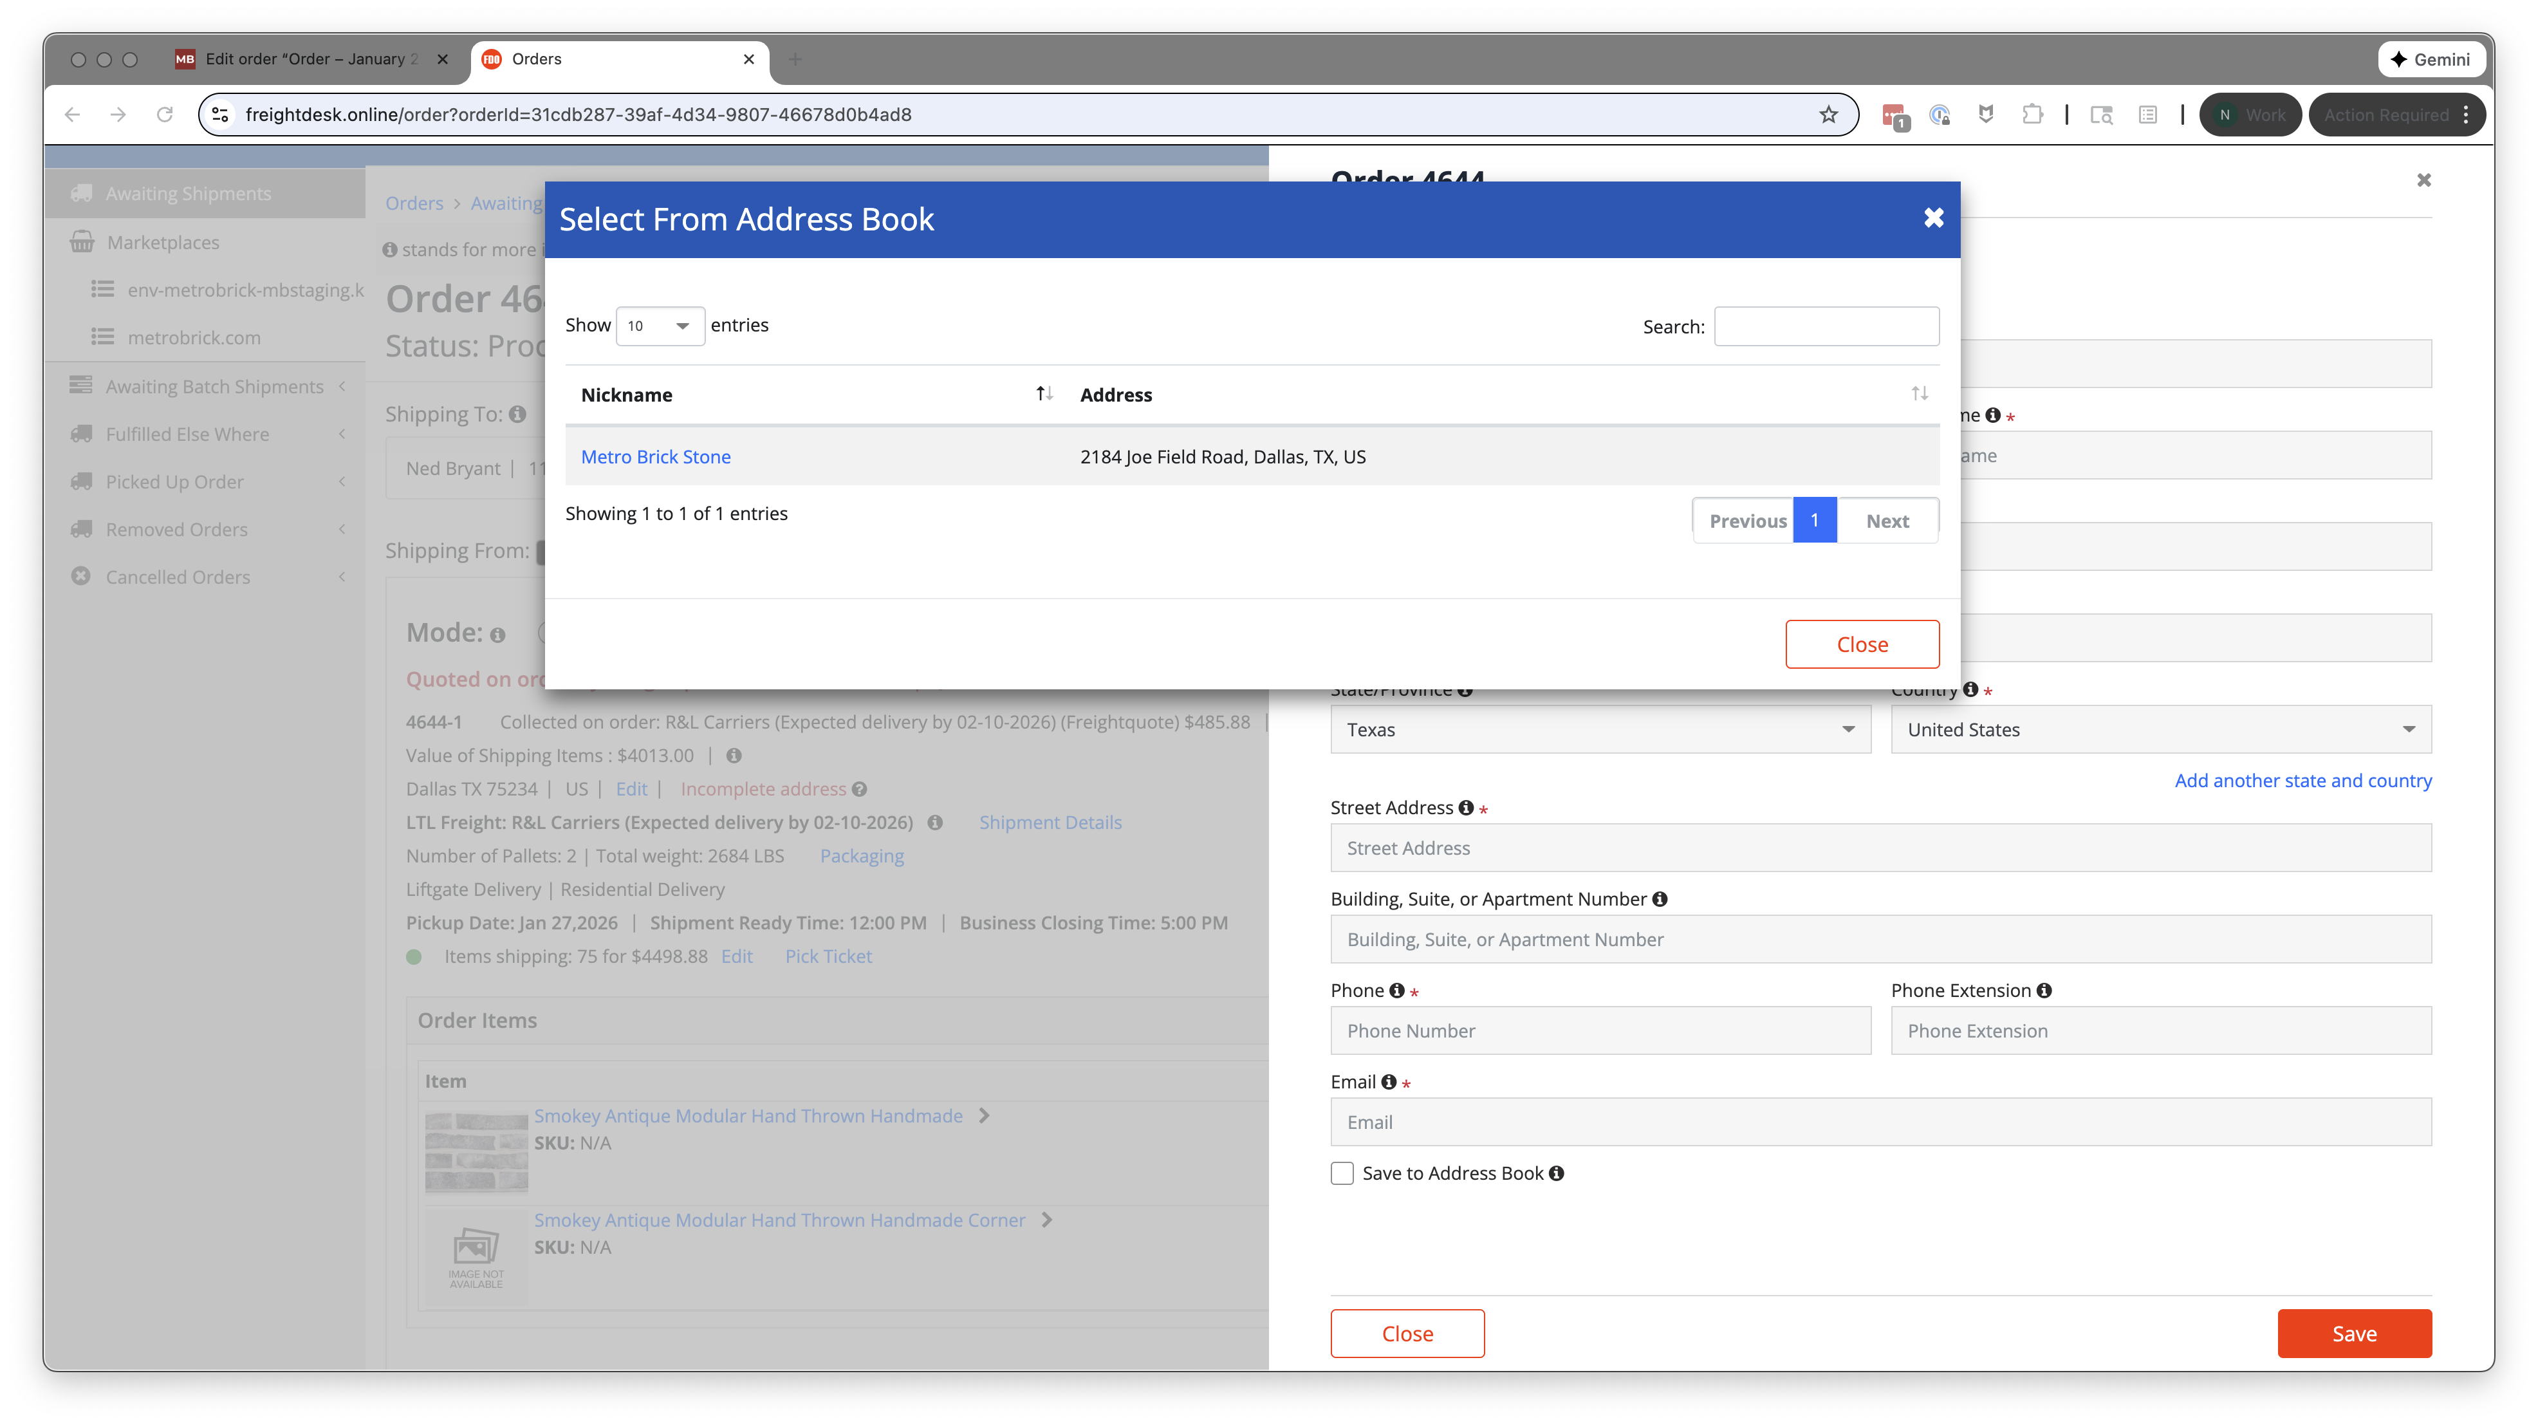2538x1425 pixels.
Task: Go to page 1 in pagination
Action: tap(1814, 519)
